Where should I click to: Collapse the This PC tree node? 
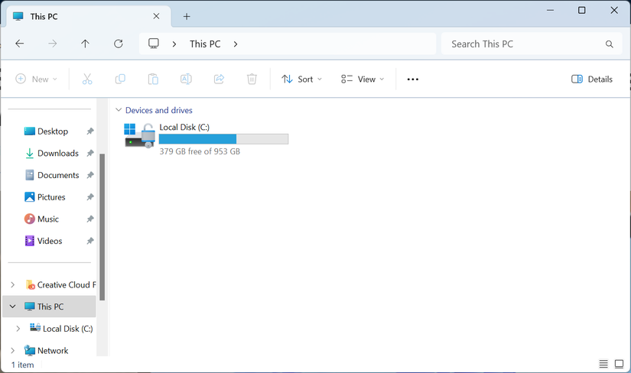coord(12,307)
